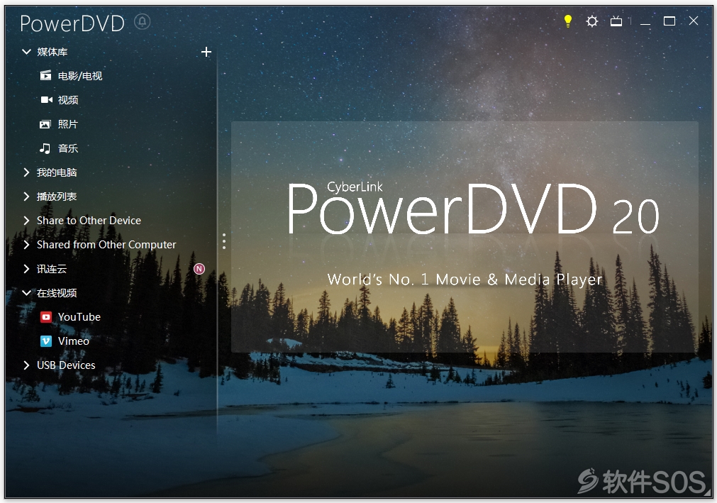
Task: Click the 电影/电视 clapperboard icon
Action: click(45, 75)
